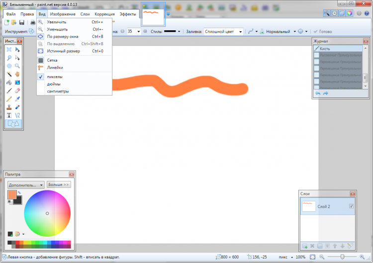Select the Move Selection tool
Viewport: 373px width, 263px height.
point(17,58)
